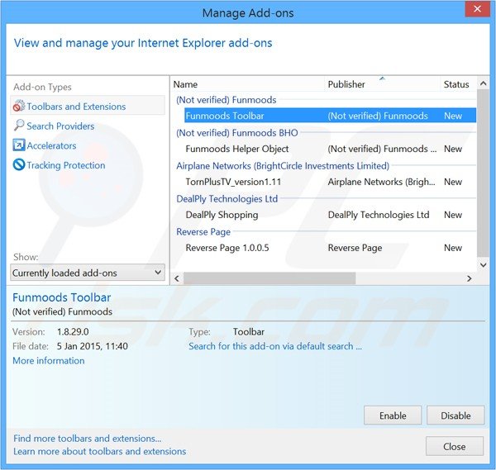Click the Disable button
The width and height of the screenshot is (496, 470).
click(455, 415)
